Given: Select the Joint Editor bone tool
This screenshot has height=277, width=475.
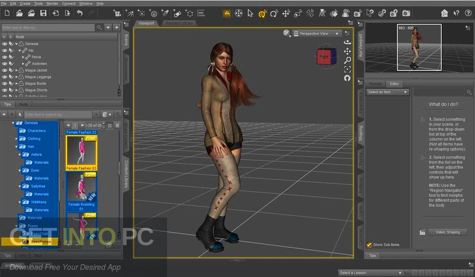Looking at the screenshot, I should (x=310, y=13).
